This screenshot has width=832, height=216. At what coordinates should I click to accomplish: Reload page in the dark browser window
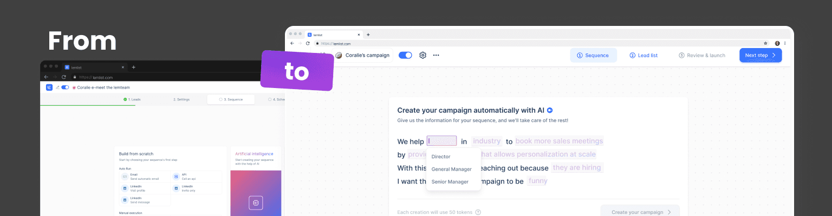click(64, 77)
